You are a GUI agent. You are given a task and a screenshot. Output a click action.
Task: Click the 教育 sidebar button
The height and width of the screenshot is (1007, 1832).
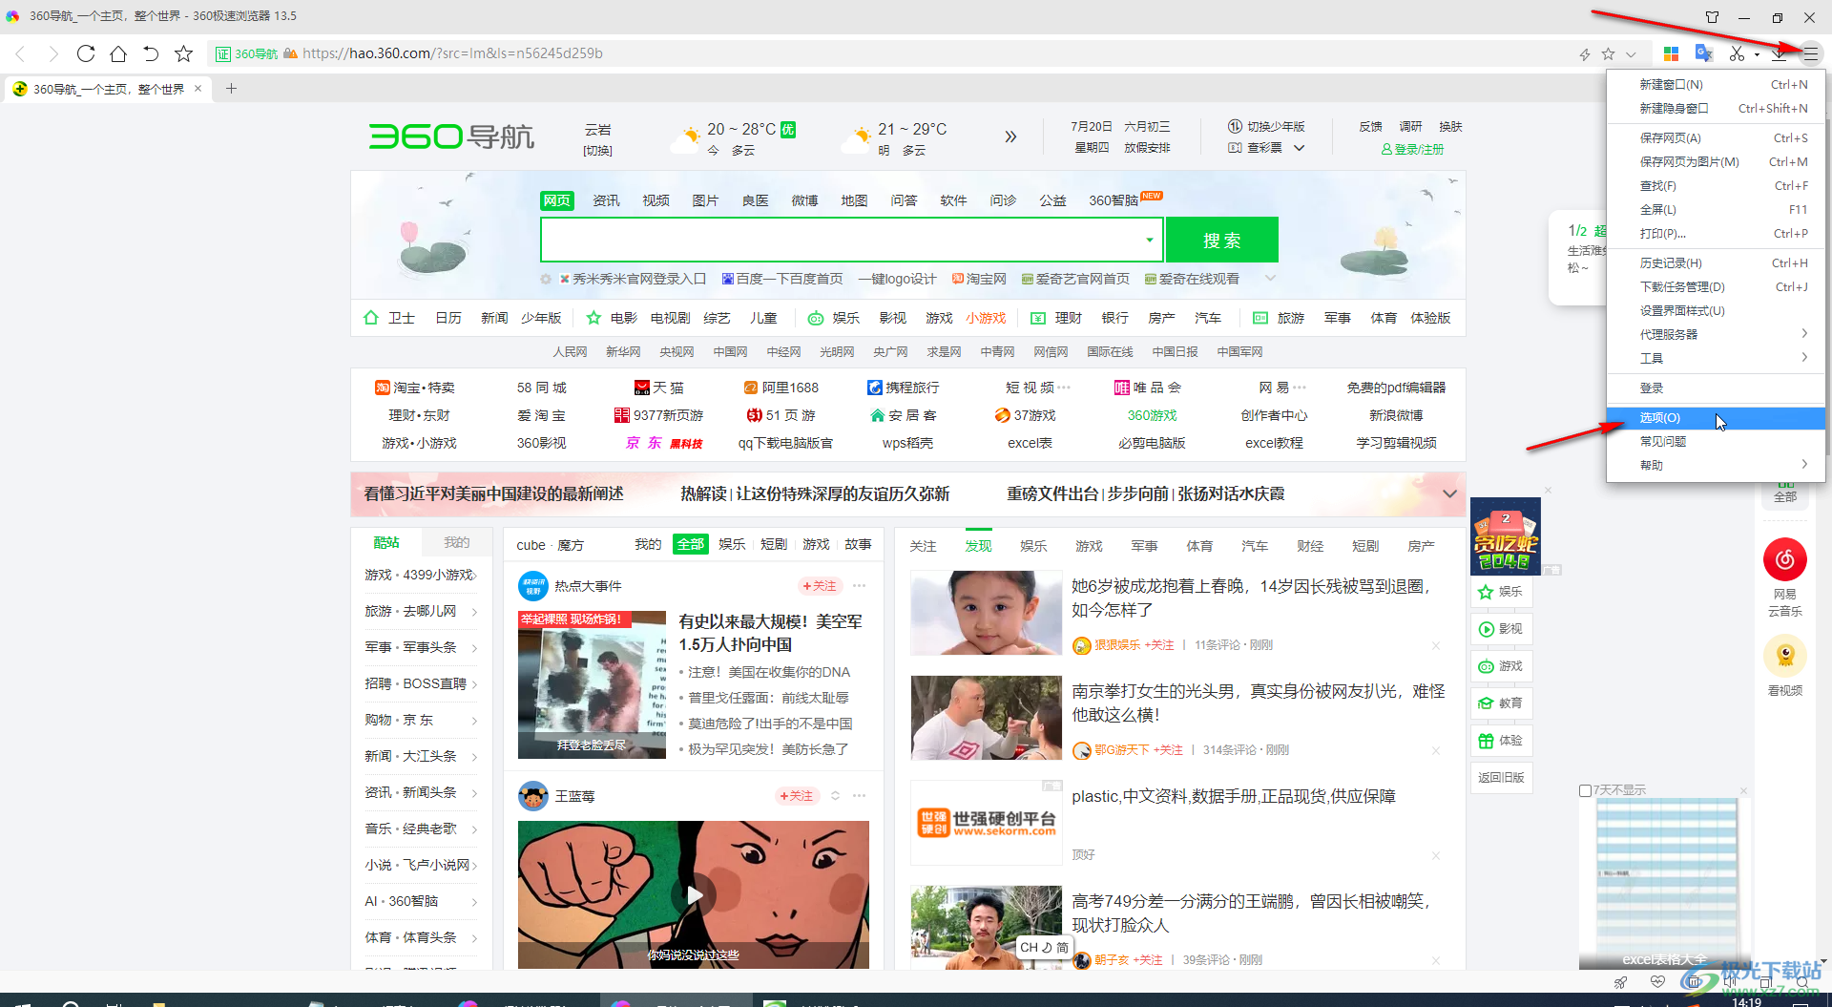coord(1501,703)
